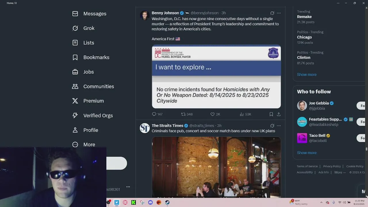Open more options on Benny Johnson post

(279, 13)
